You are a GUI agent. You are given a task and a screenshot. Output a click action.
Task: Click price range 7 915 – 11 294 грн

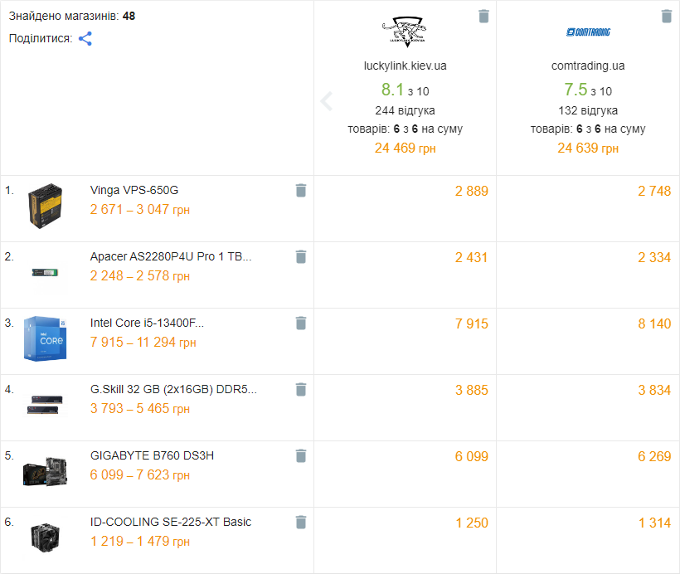click(x=143, y=343)
